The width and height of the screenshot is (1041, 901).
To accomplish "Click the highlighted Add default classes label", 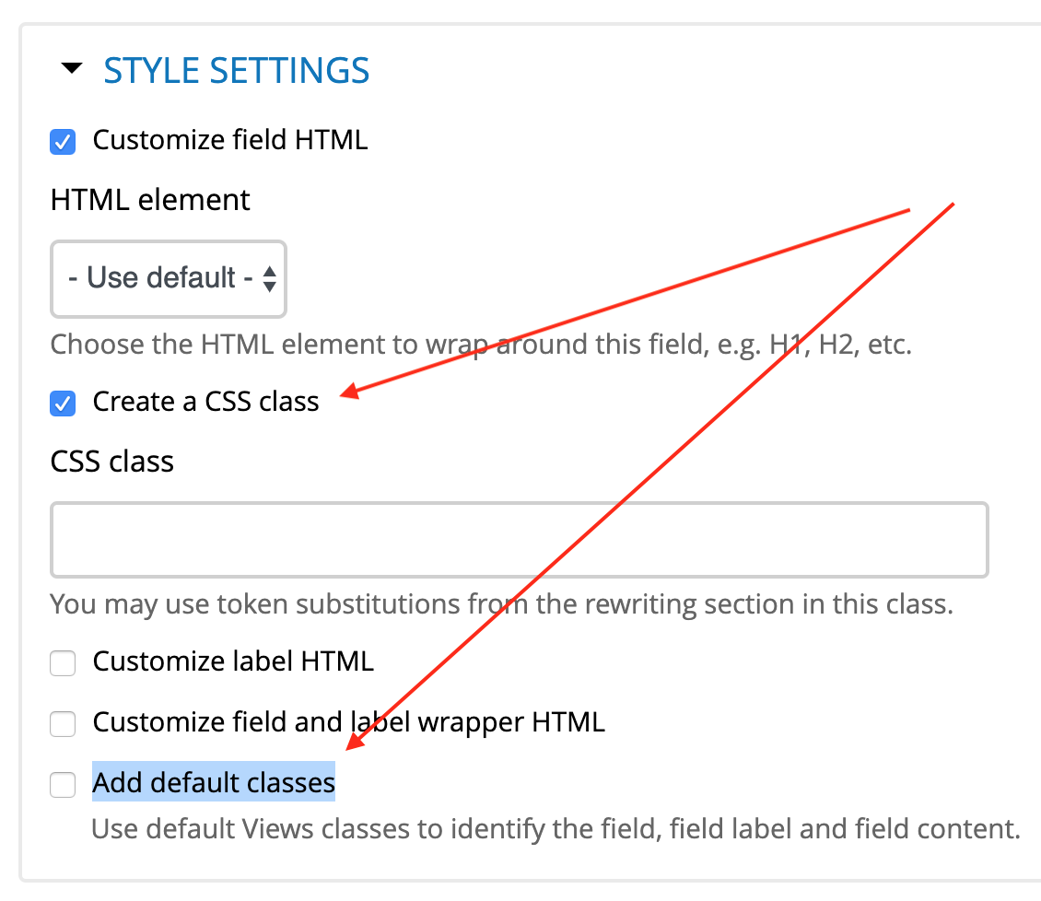I will coord(213,782).
